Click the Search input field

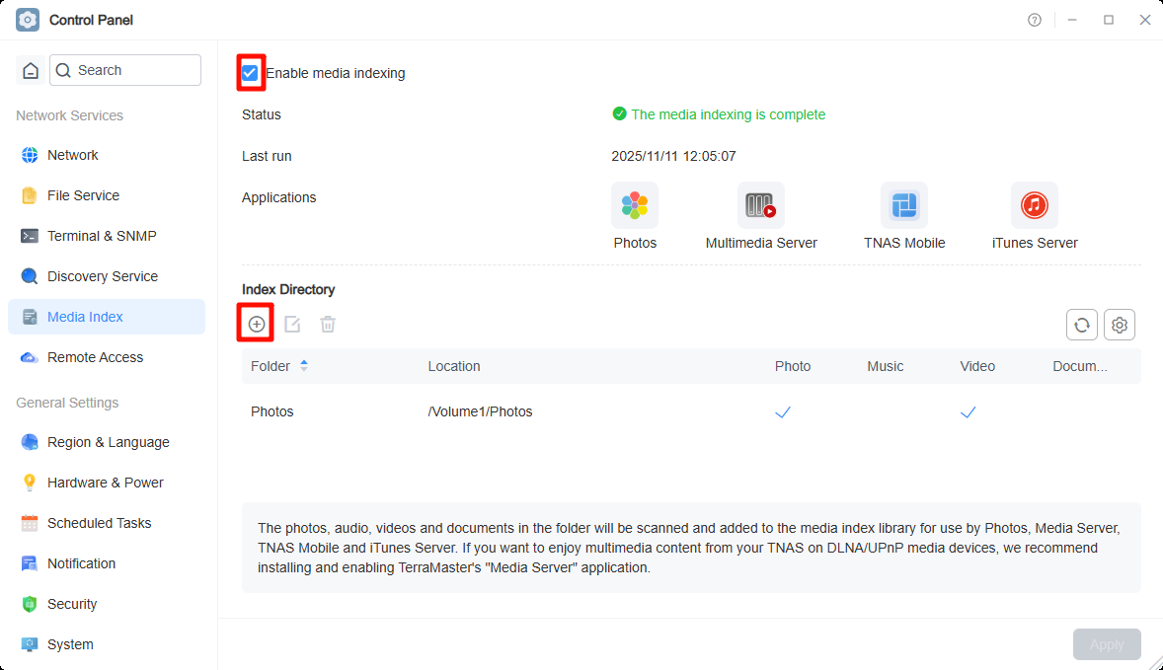[124, 70]
